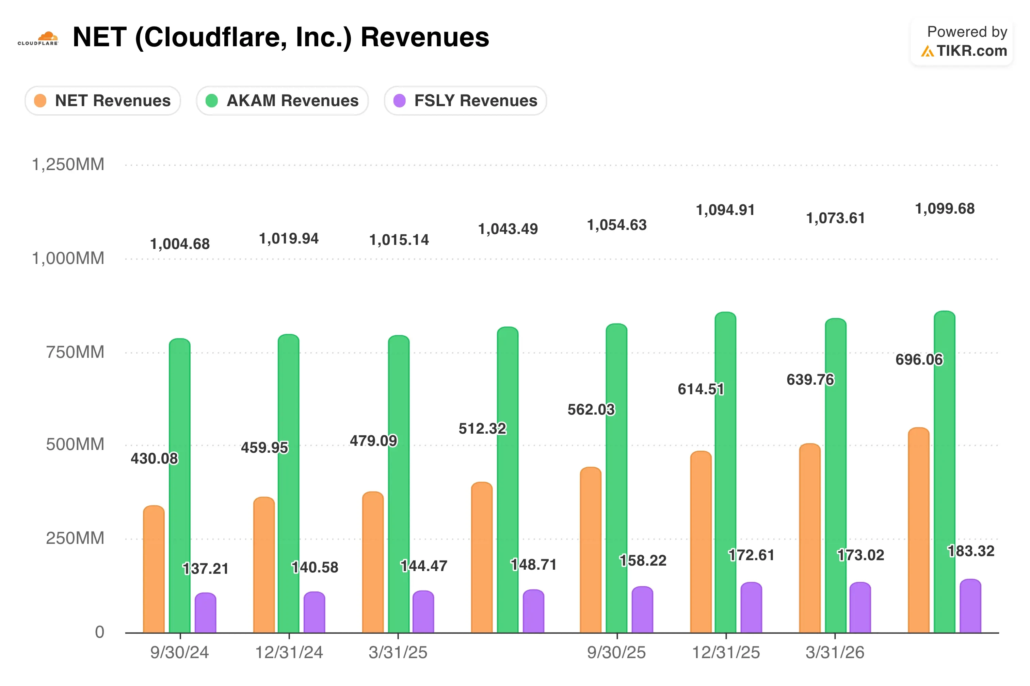Click the 1,094.91 data label
1030x686 pixels.
click(x=726, y=211)
